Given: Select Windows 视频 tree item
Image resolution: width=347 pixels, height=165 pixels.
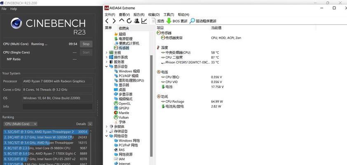Looking at the screenshot, I should pos(127,71).
